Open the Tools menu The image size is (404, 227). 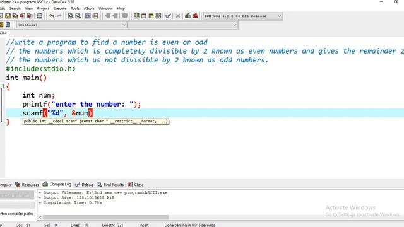point(75,8)
